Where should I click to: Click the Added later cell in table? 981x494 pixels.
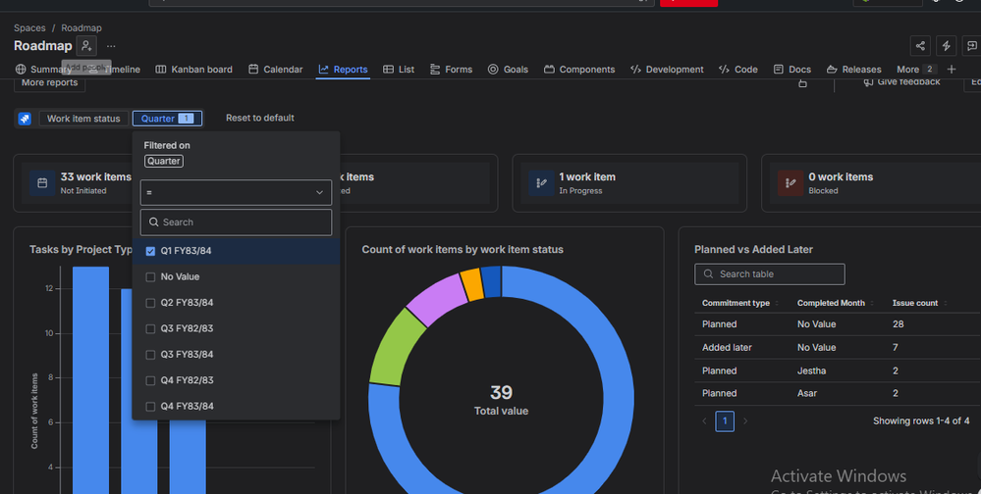pos(727,347)
